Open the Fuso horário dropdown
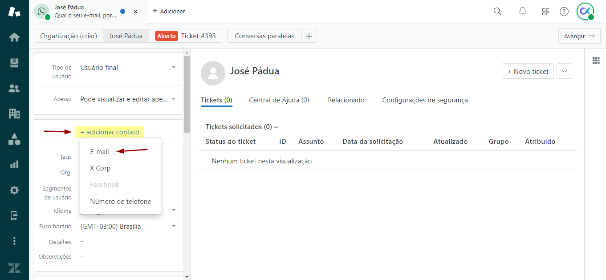 pos(173,227)
